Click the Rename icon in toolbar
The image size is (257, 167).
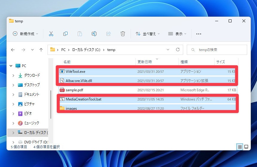(94, 34)
